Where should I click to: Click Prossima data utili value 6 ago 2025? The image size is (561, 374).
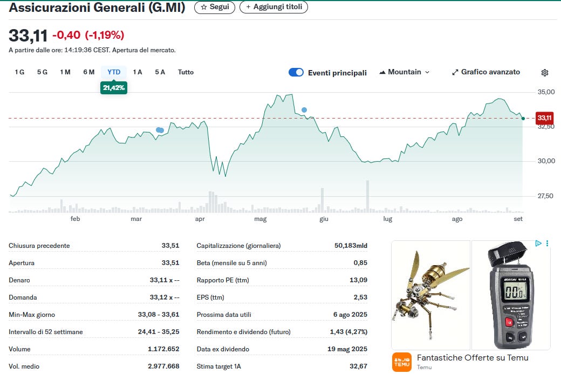pos(350,315)
